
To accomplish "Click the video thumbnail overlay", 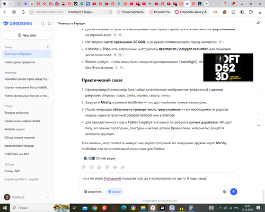I will coord(228,67).
